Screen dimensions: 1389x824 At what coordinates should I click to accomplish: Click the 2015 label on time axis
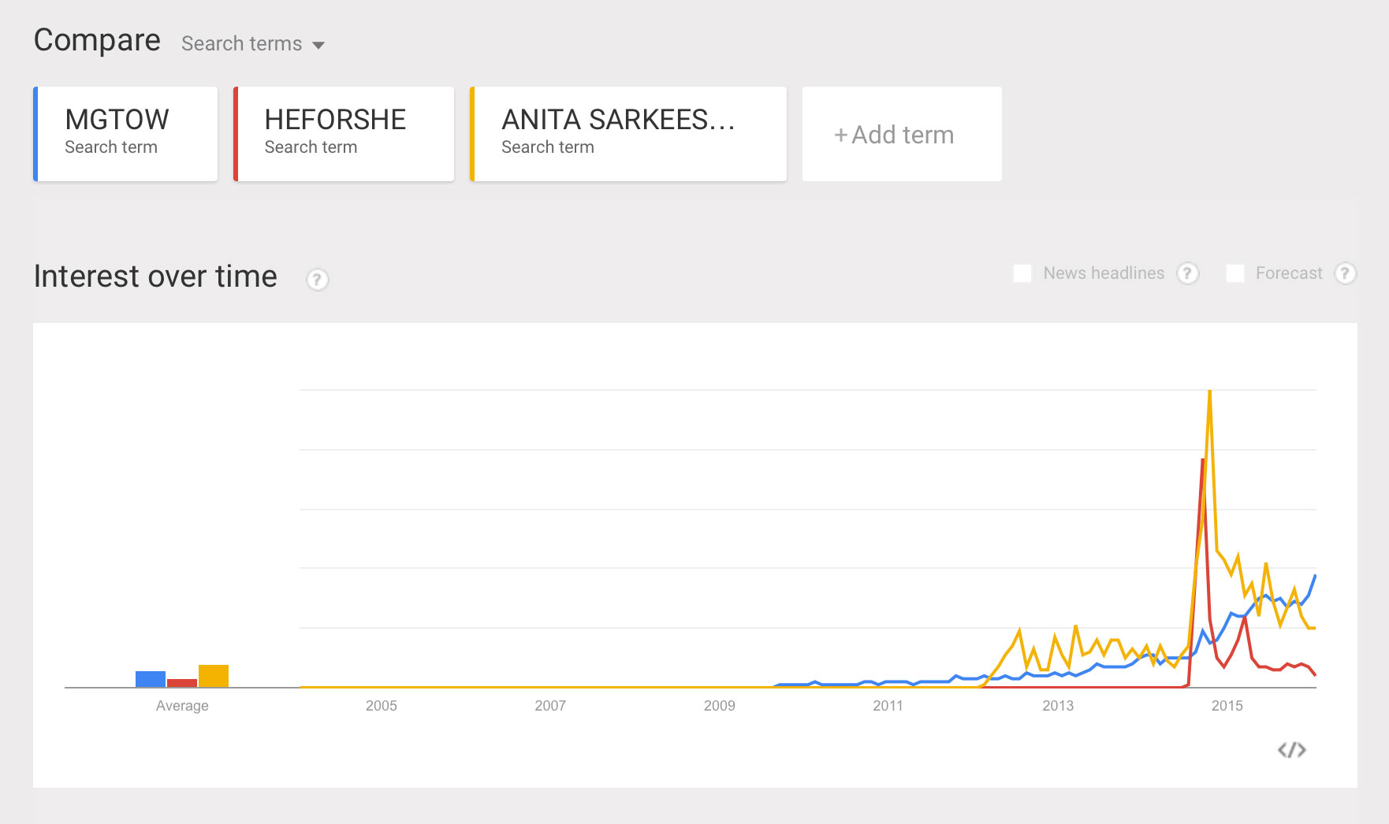tap(1227, 706)
